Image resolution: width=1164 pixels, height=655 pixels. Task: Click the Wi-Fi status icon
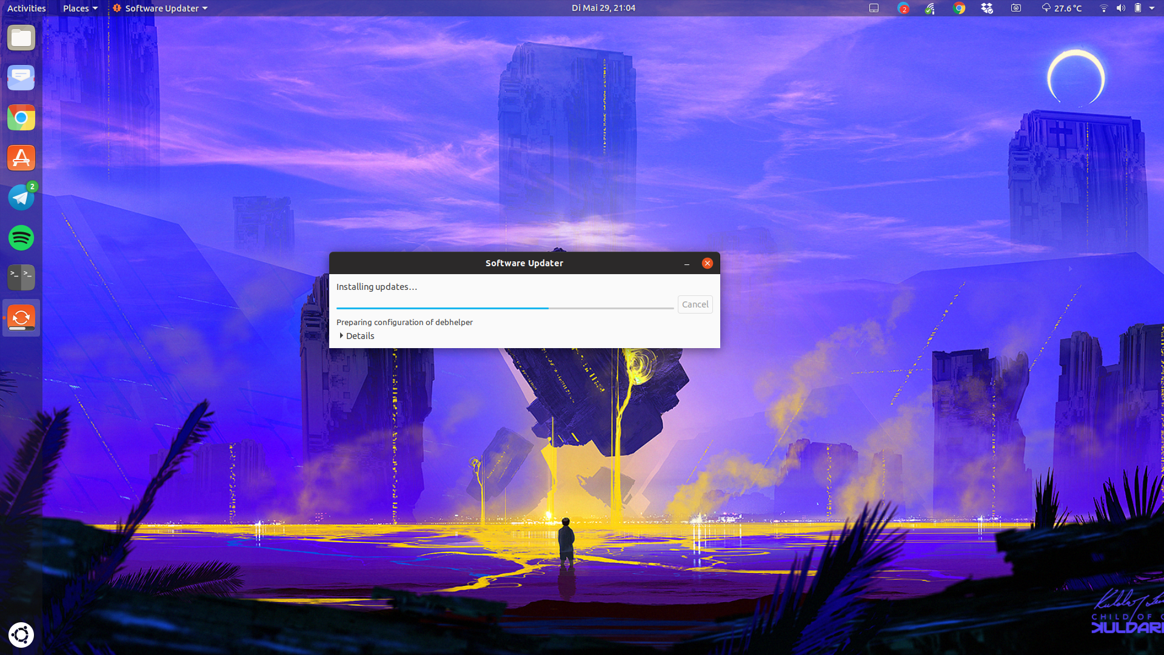[x=1104, y=8]
